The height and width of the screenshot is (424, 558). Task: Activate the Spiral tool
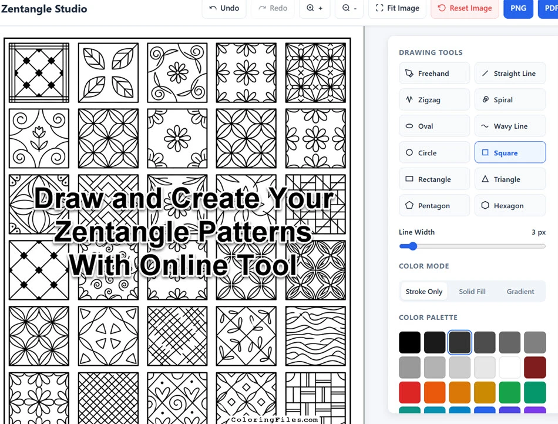click(510, 100)
